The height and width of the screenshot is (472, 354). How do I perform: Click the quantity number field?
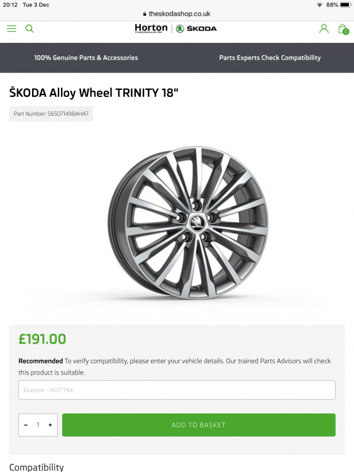(38, 425)
